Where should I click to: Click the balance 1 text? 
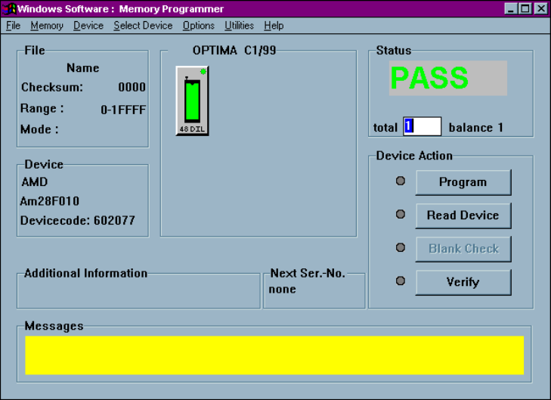476,127
